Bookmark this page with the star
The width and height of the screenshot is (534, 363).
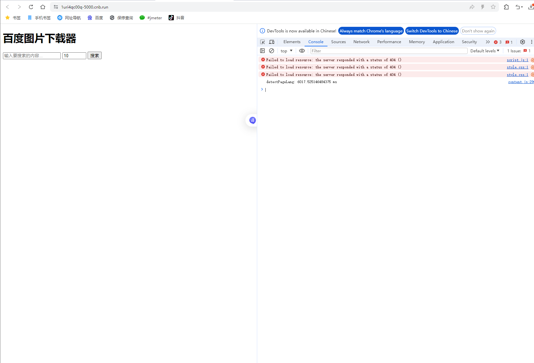click(493, 7)
